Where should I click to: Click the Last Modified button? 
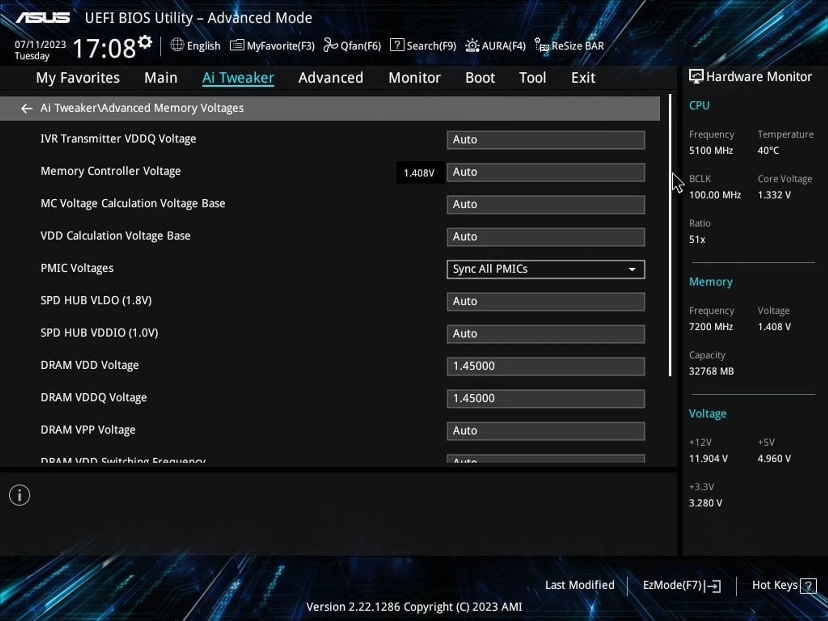(580, 585)
